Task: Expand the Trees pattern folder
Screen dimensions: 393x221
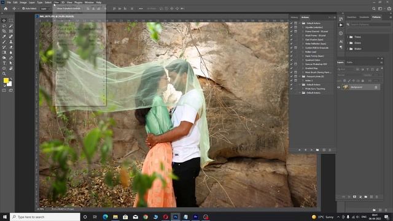Action: [x=348, y=37]
